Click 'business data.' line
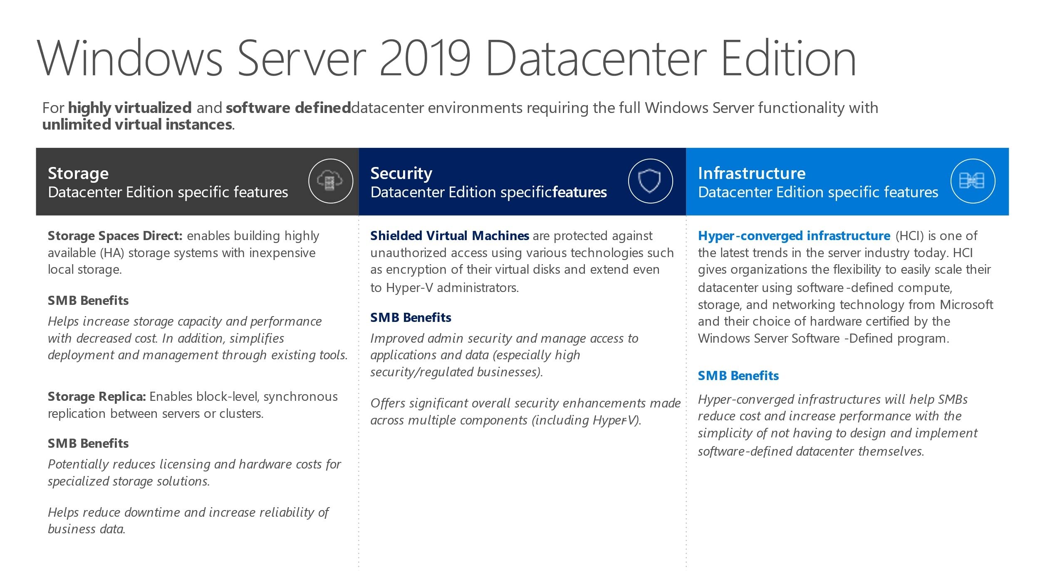 (87, 529)
